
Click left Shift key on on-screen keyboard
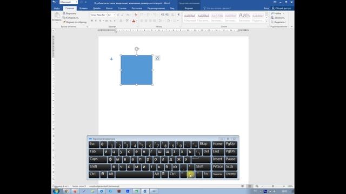pos(99,167)
